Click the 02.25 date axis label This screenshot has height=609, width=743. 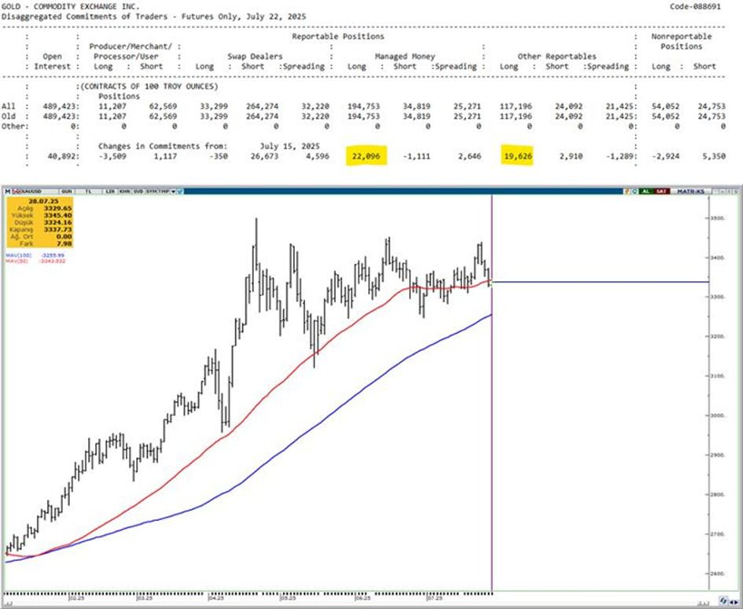tap(76, 599)
